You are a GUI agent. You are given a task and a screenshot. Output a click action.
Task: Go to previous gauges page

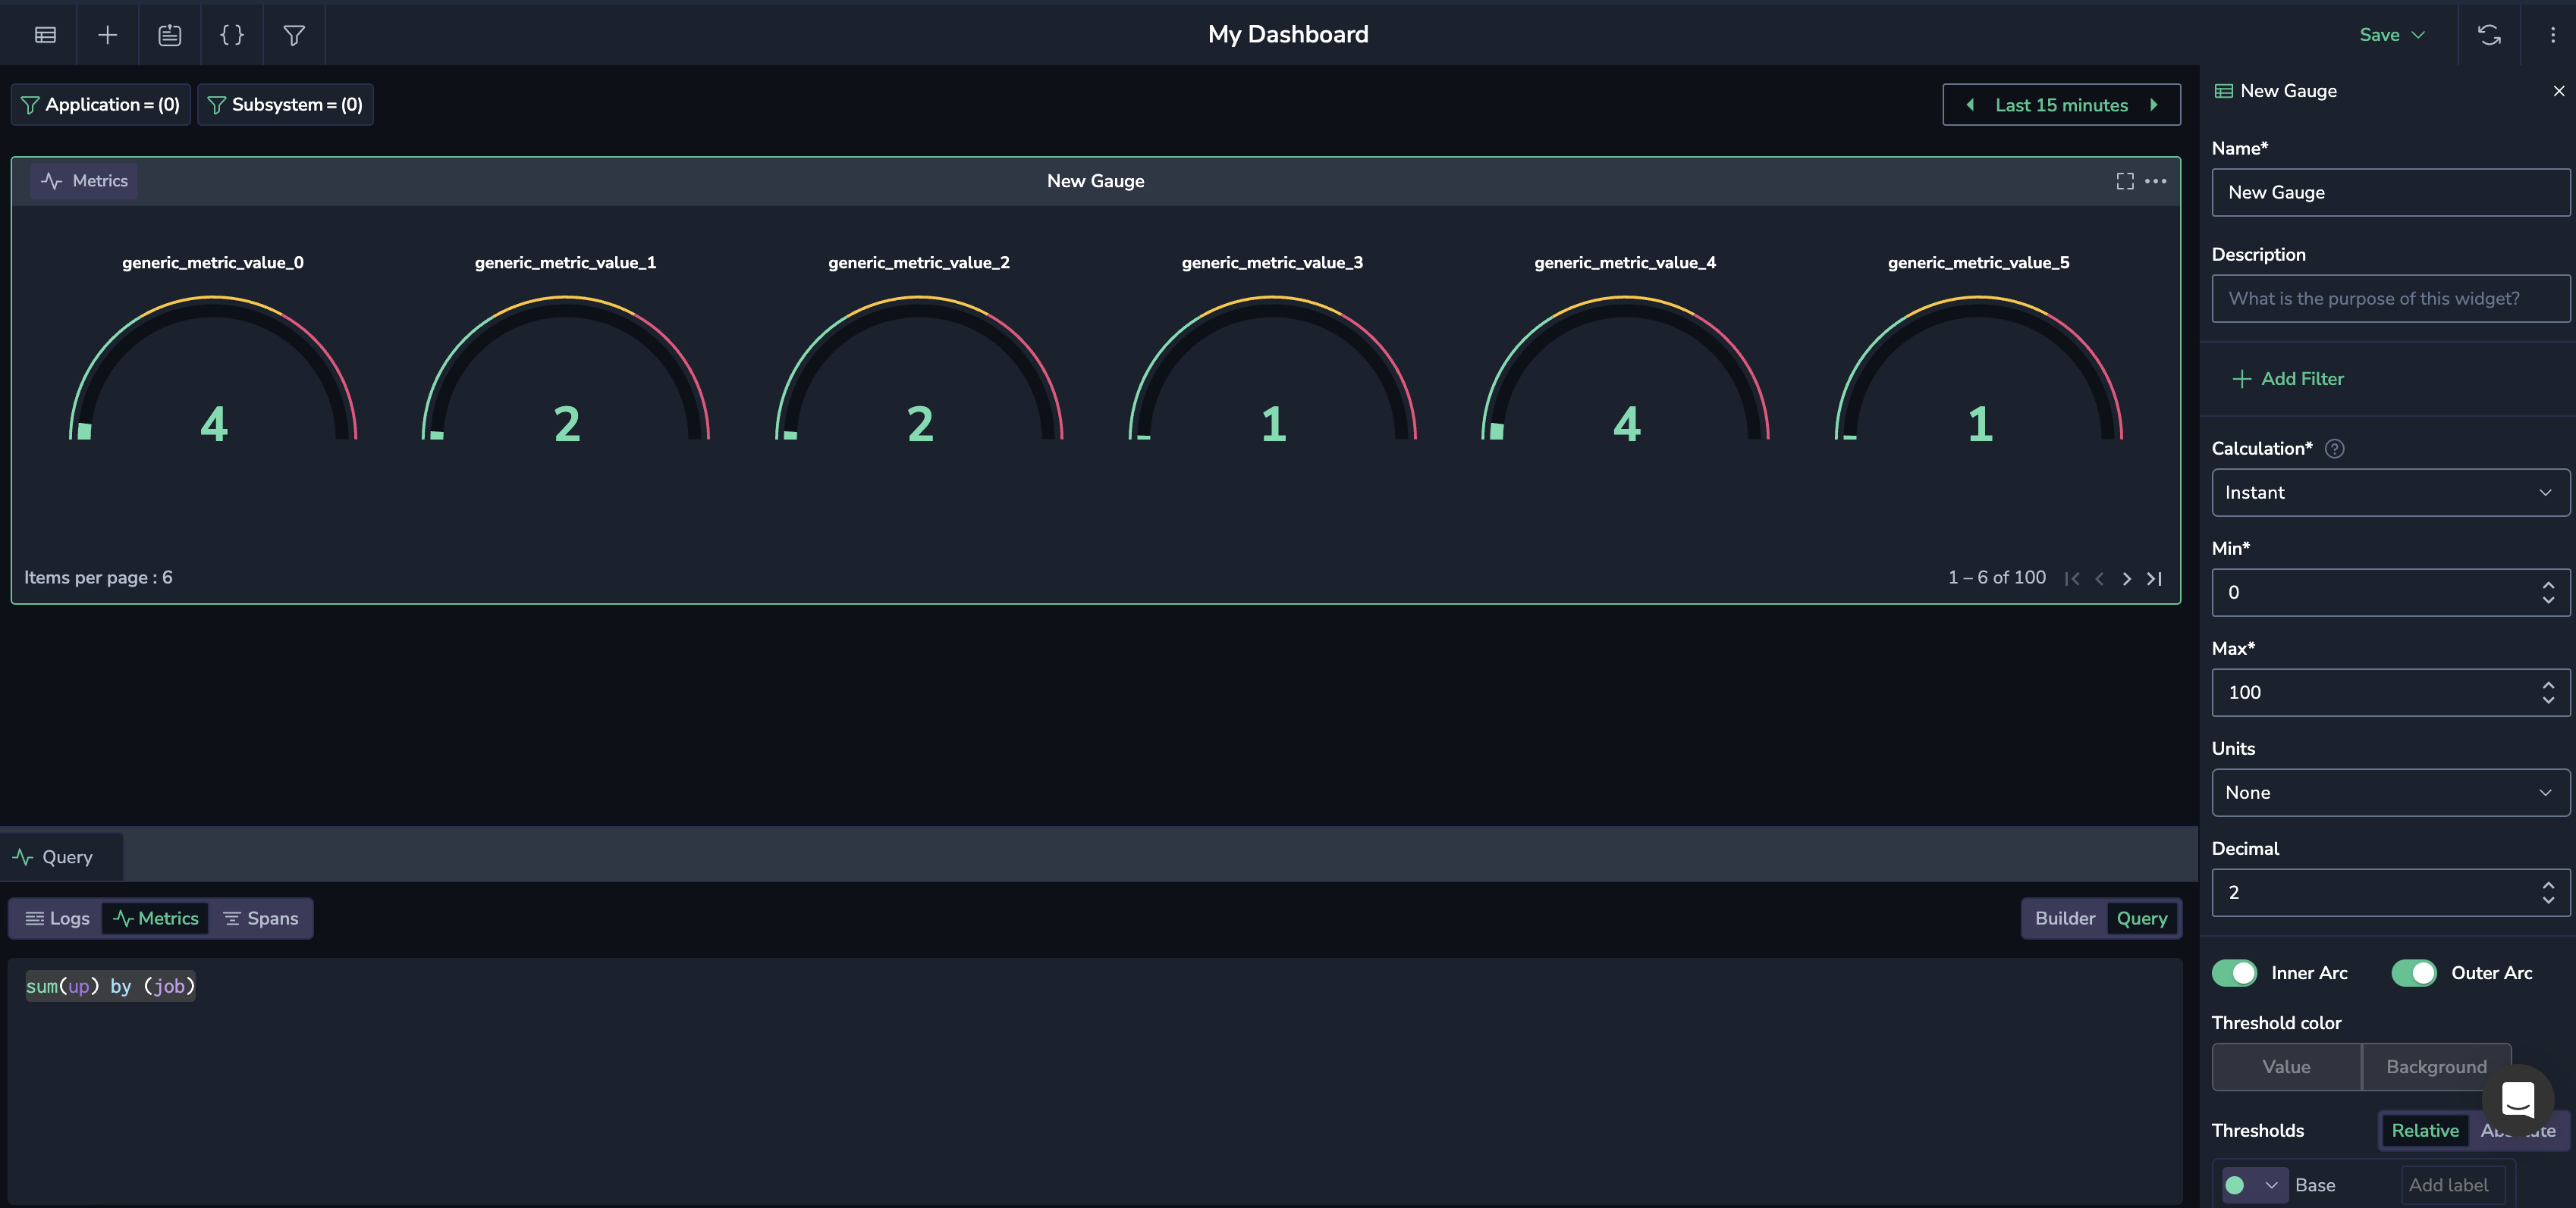2099,578
